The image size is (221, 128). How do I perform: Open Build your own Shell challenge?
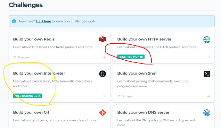(137, 73)
